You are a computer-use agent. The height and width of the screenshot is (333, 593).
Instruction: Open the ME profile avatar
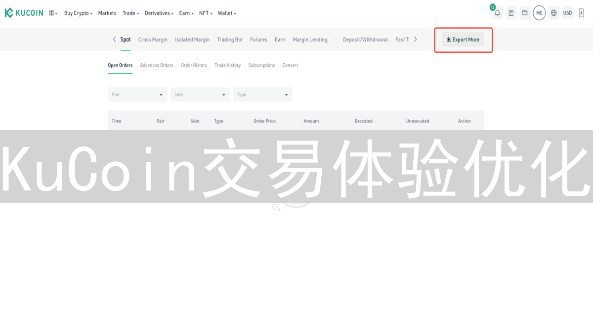point(539,13)
